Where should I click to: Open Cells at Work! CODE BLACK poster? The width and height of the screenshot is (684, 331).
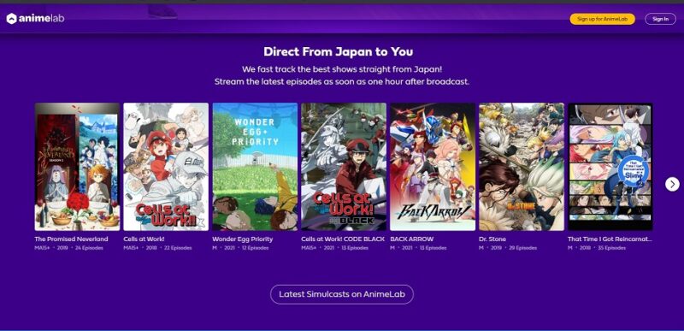click(x=344, y=167)
